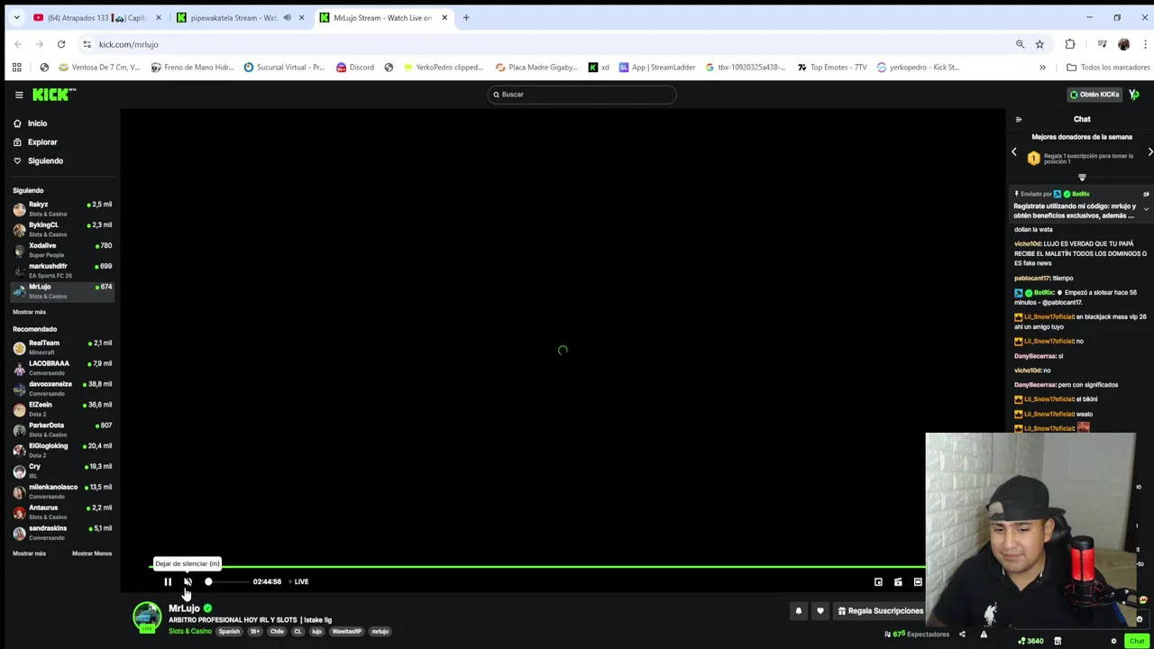Screen dimensions: 1154x649
Task: Open Chrome three-dot menu
Action: point(1145,44)
